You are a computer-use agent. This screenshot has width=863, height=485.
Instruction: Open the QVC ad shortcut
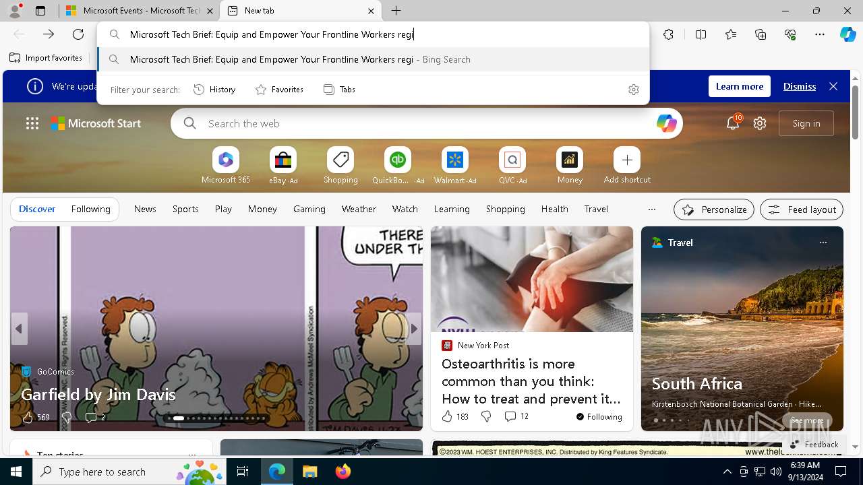tap(512, 166)
